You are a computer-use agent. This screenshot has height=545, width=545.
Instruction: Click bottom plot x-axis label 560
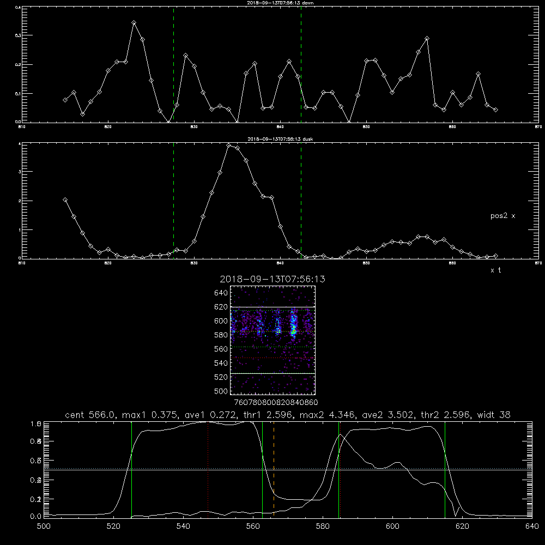coord(253,526)
